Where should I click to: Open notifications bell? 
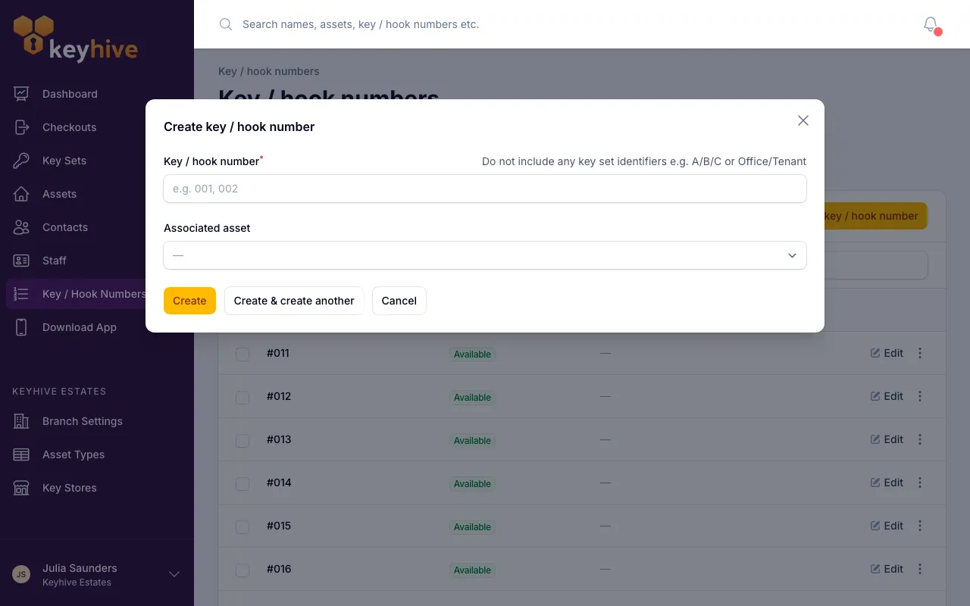(931, 24)
